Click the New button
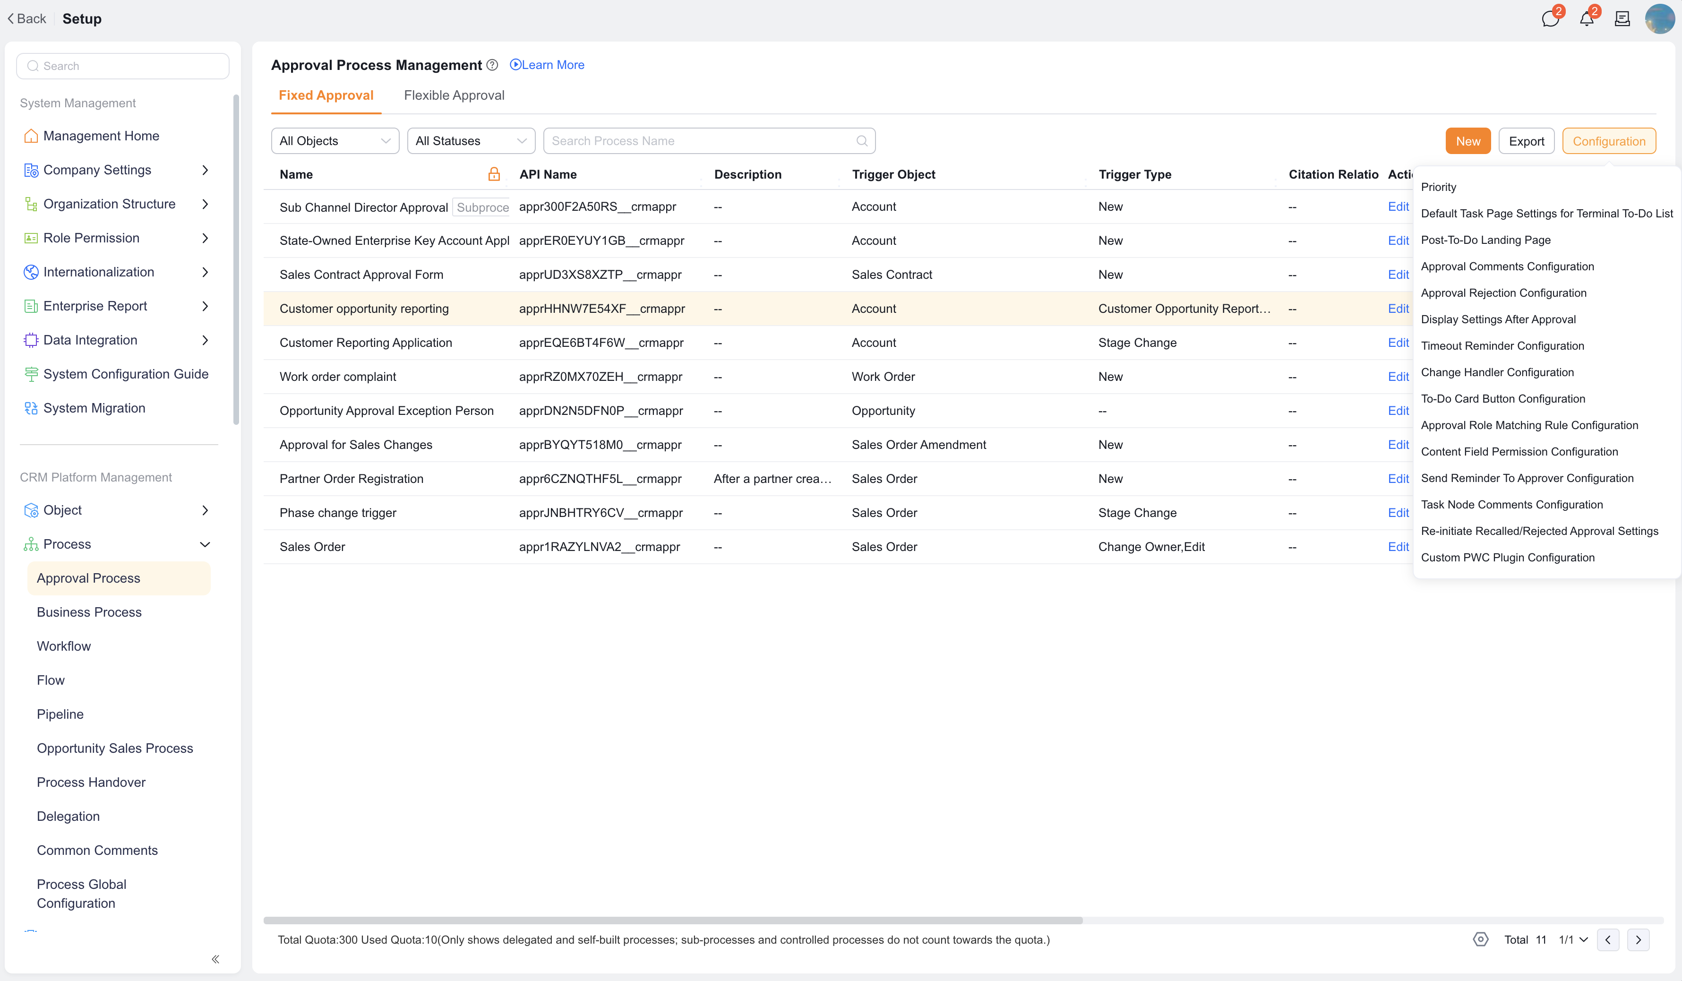This screenshot has width=1682, height=981. click(1468, 141)
